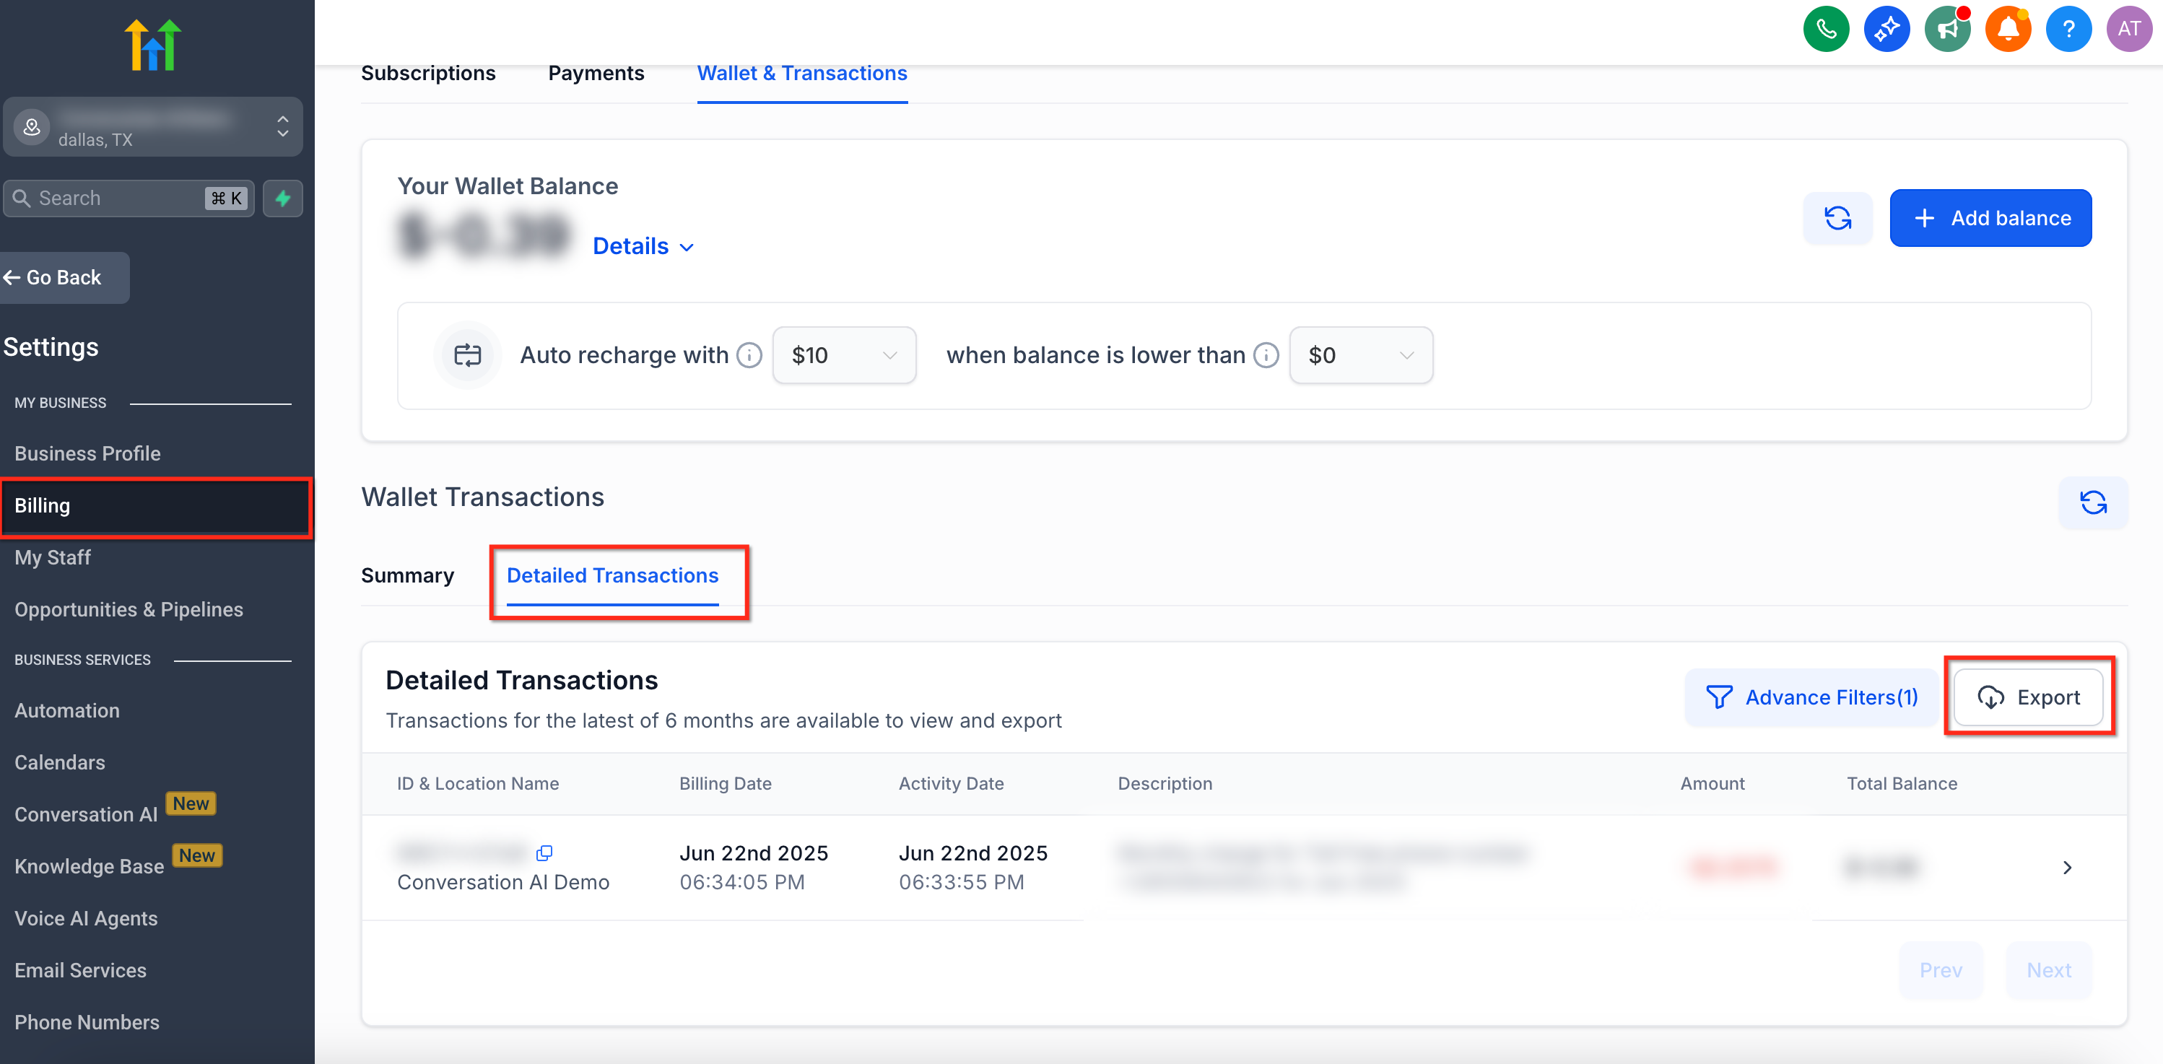Click the green phone dialer icon
2163x1064 pixels.
[1825, 30]
